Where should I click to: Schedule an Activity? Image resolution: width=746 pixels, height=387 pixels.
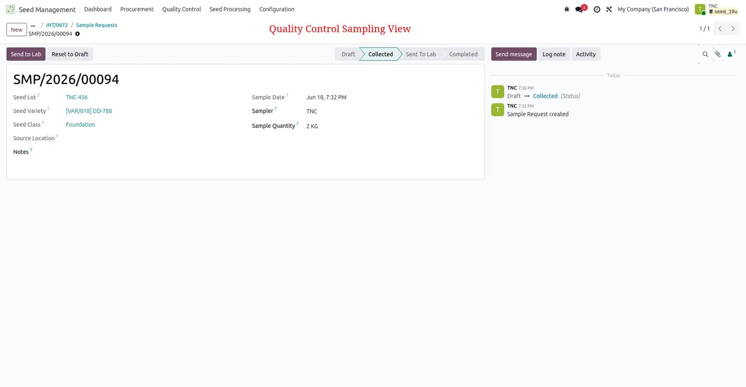pyautogui.click(x=586, y=54)
